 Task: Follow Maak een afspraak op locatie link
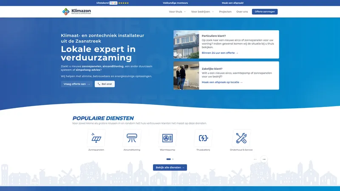222,82
